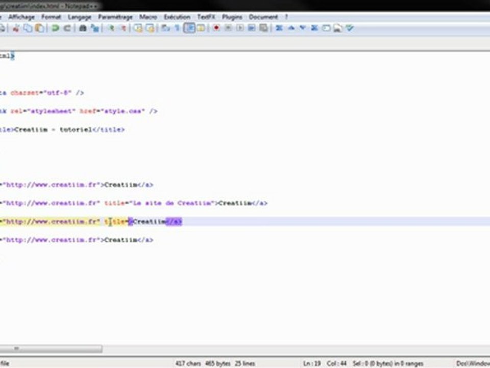Open the Document menu
Screen dimensions: 490x368
[x=263, y=17]
